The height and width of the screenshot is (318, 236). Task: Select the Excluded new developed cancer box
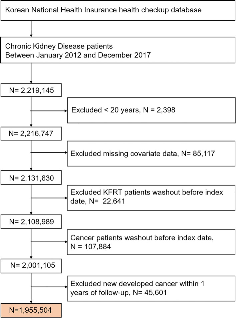point(151,288)
